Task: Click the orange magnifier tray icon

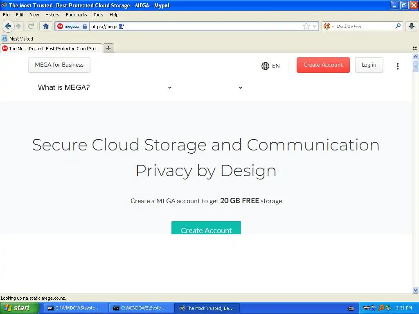Action: pyautogui.click(x=381, y=308)
